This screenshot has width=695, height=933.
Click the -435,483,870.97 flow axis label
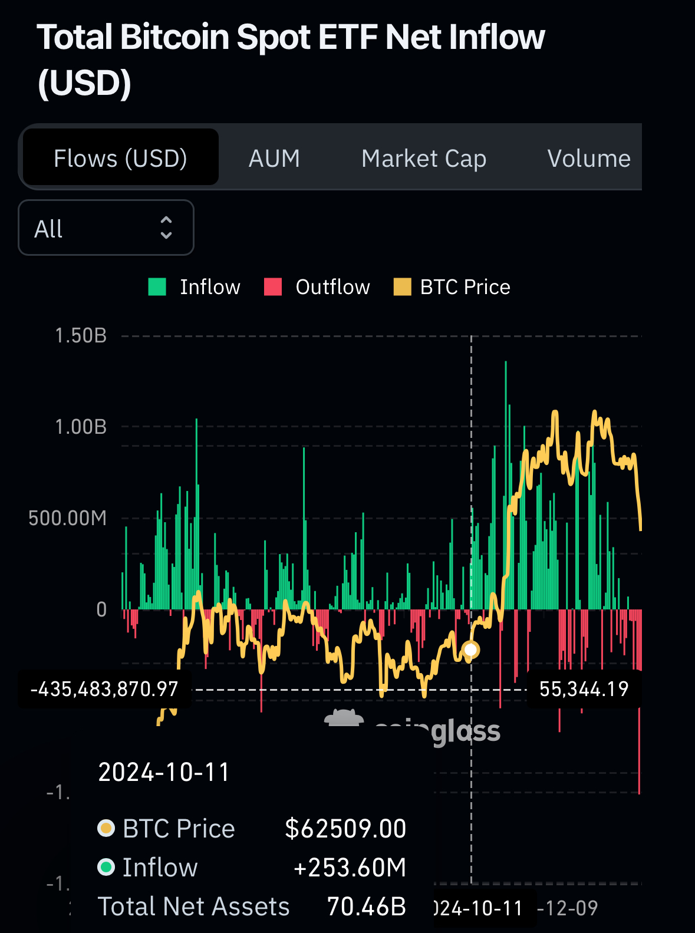[104, 689]
